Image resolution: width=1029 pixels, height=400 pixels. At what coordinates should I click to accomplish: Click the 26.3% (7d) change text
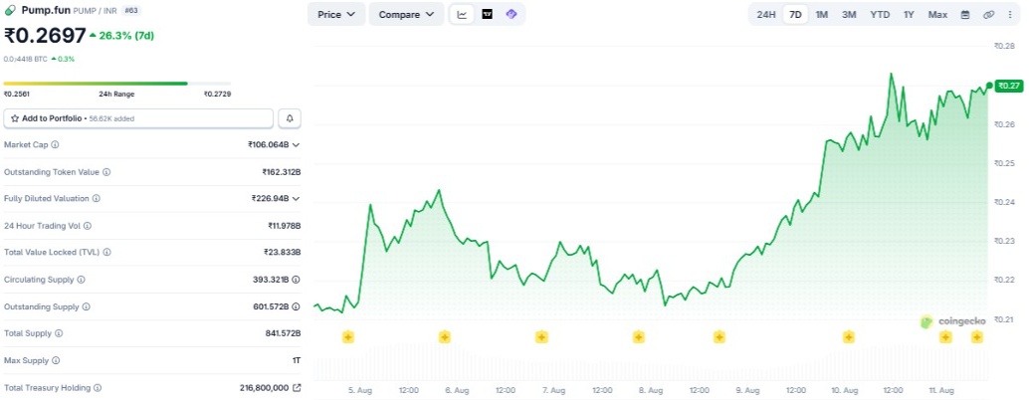coord(126,36)
